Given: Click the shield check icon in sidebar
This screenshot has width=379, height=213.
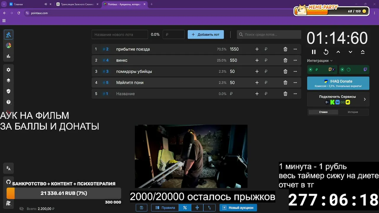Looking at the screenshot, I should (x=9, y=91).
